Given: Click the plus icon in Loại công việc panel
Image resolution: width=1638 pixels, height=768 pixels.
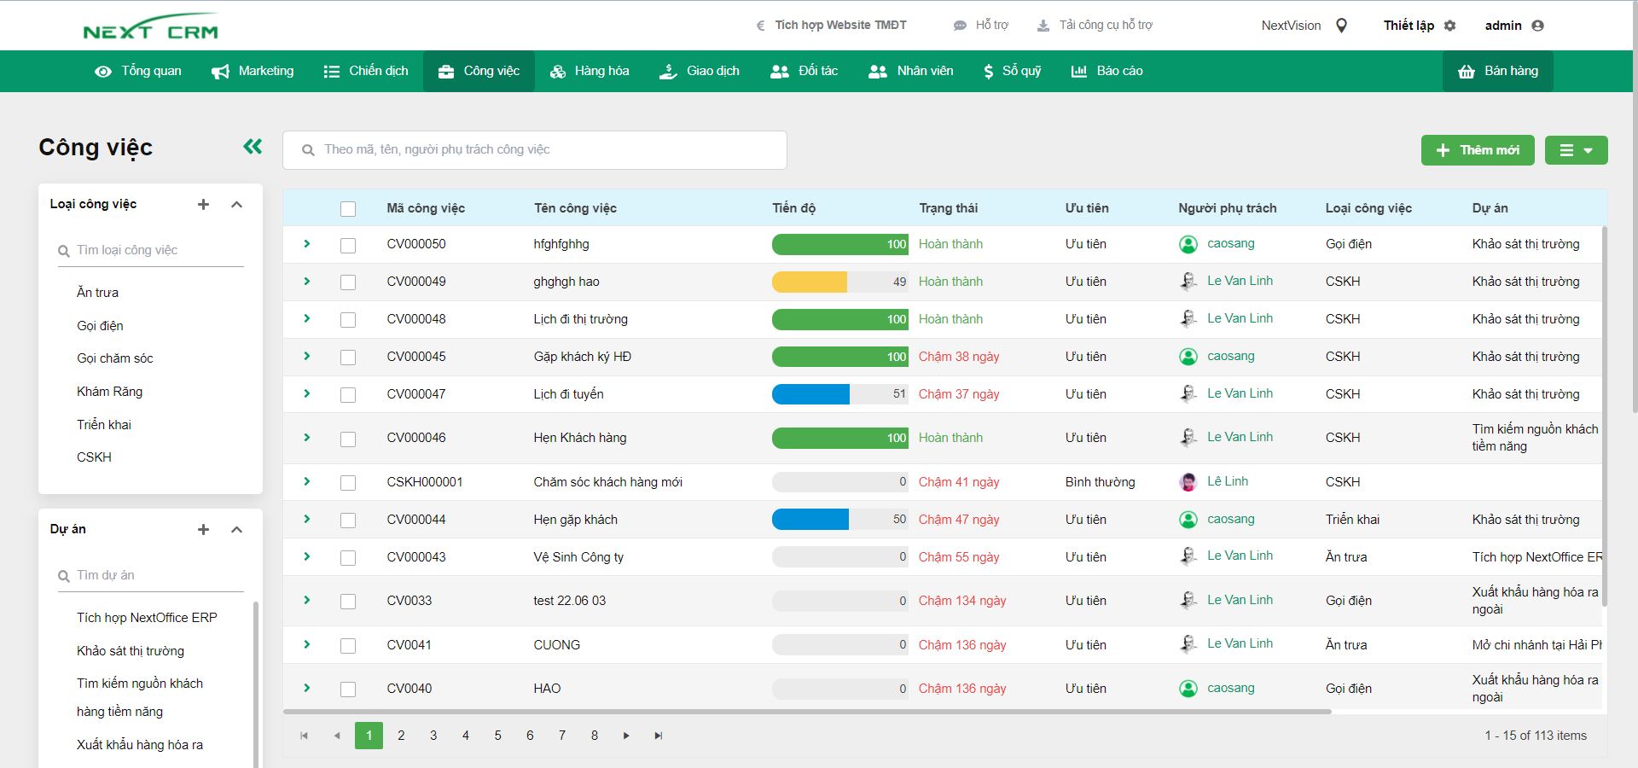Looking at the screenshot, I should pos(203,204).
